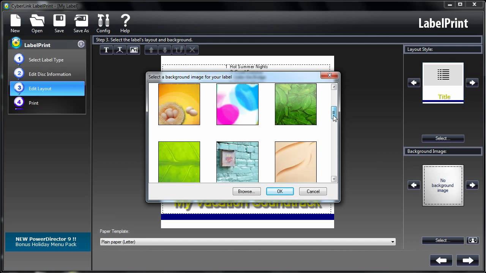This screenshot has width=486, height=273.
Task: Click the Save As icon
Action: tap(81, 24)
